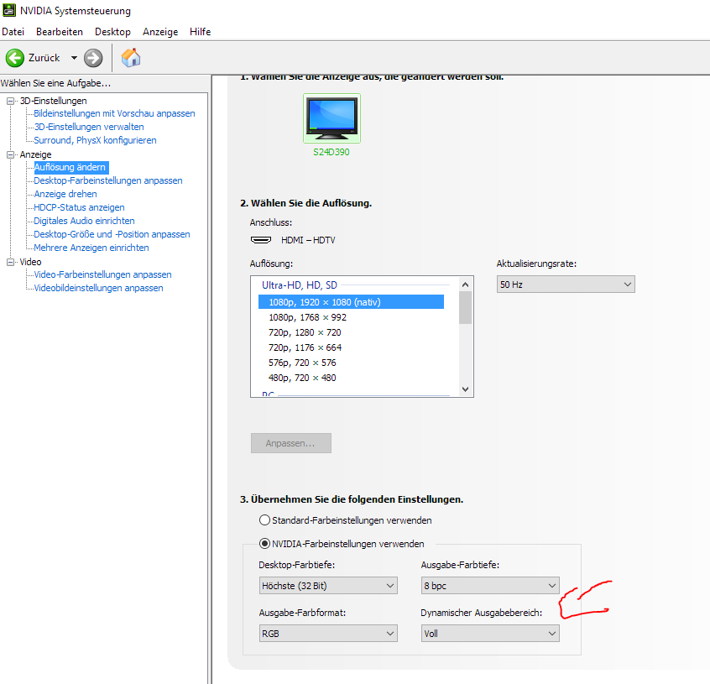Open the Datei menu
710x684 pixels.
click(13, 32)
